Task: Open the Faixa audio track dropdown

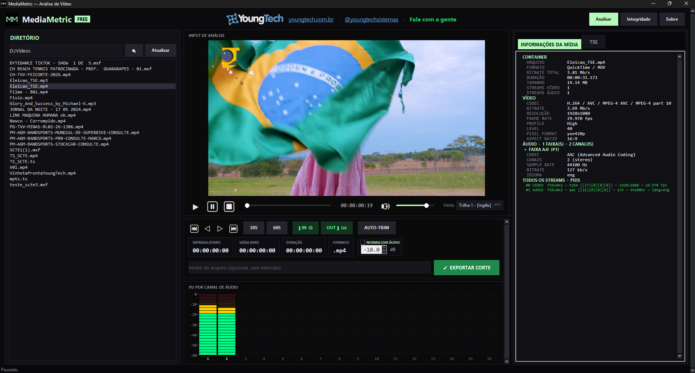Action: pos(480,205)
